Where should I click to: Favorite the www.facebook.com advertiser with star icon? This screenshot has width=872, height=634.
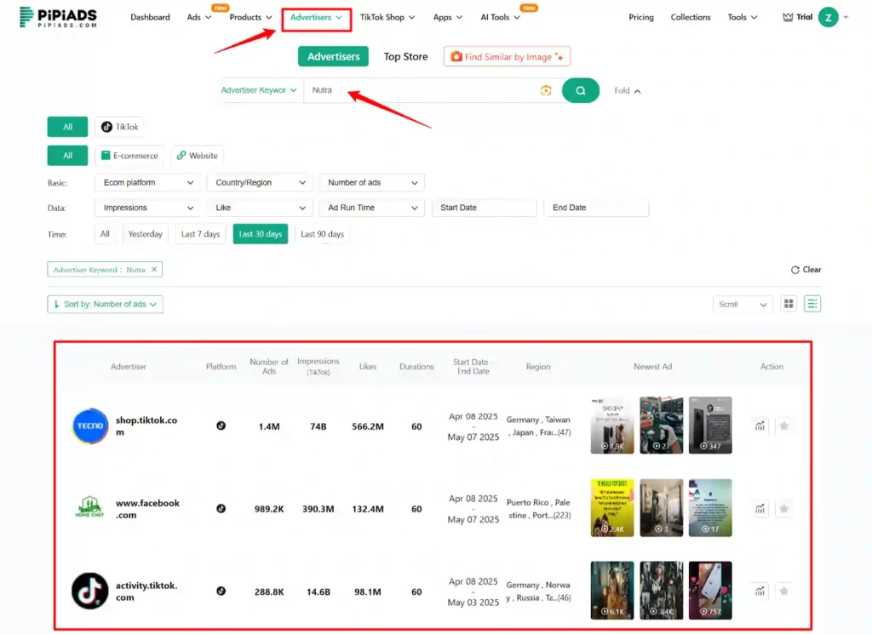(x=784, y=508)
